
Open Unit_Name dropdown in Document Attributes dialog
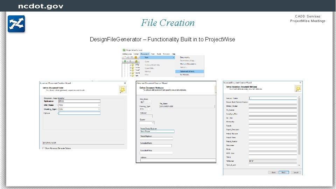tap(150, 102)
